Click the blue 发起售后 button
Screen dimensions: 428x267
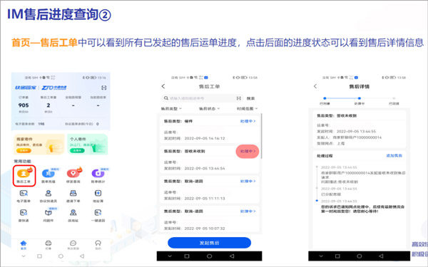[209, 243]
